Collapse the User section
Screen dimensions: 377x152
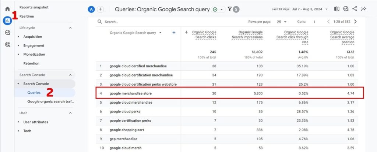tap(70, 113)
